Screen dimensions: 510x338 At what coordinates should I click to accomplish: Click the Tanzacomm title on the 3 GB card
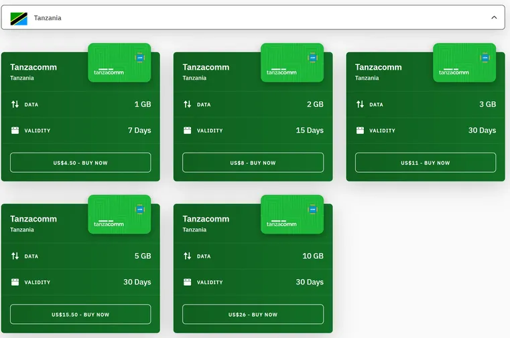378,67
